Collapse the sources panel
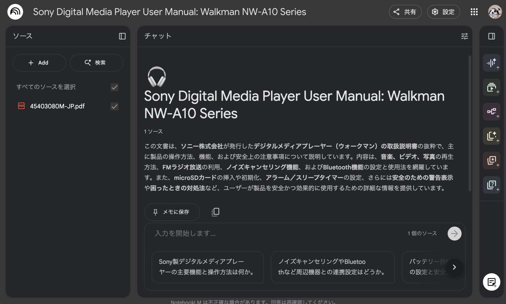This screenshot has width=506, height=304. tap(122, 36)
